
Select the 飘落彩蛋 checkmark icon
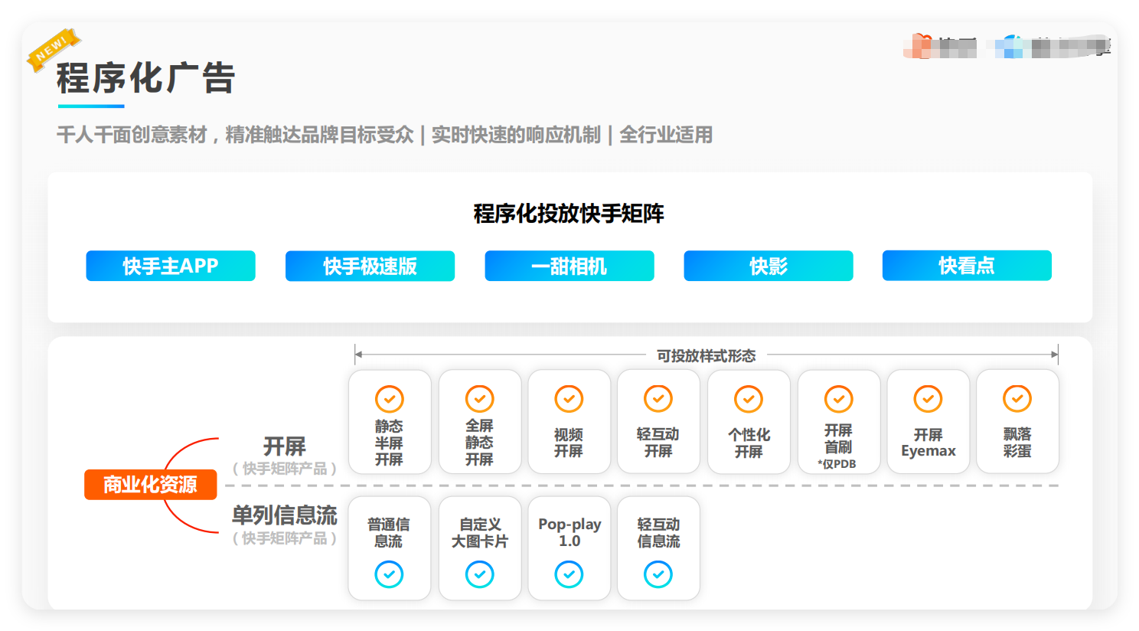1017,398
